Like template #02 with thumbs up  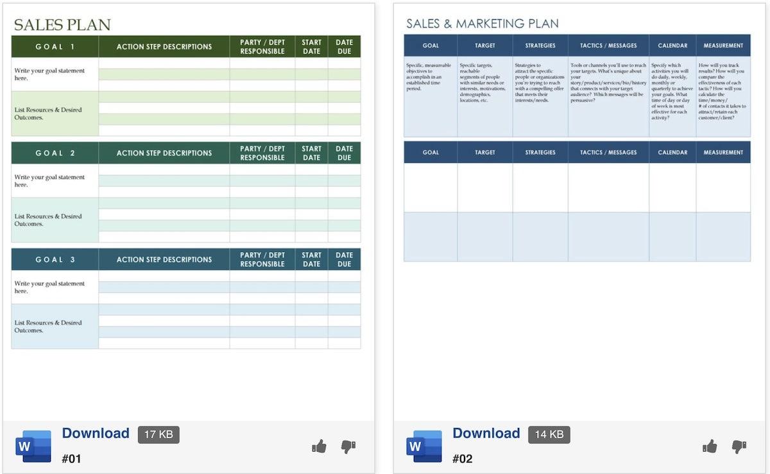click(710, 446)
